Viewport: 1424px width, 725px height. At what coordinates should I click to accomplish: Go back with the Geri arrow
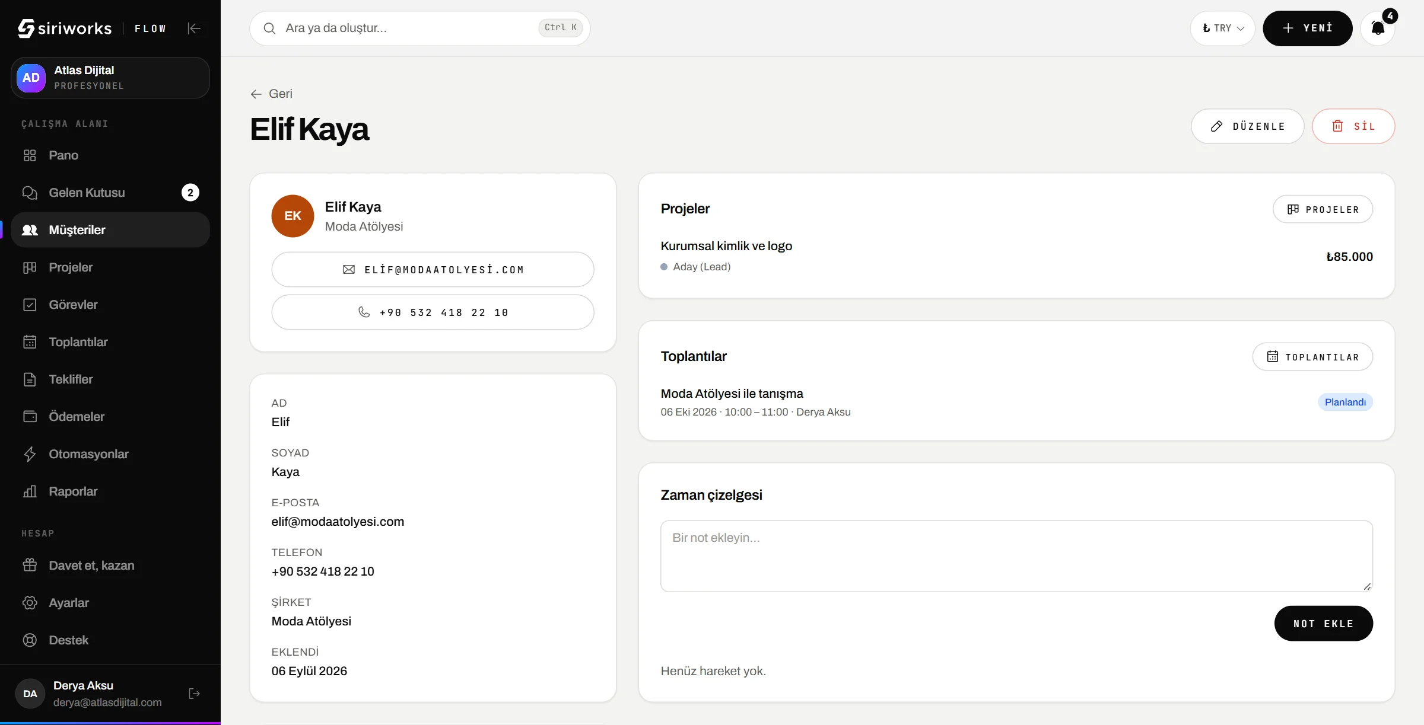271,94
